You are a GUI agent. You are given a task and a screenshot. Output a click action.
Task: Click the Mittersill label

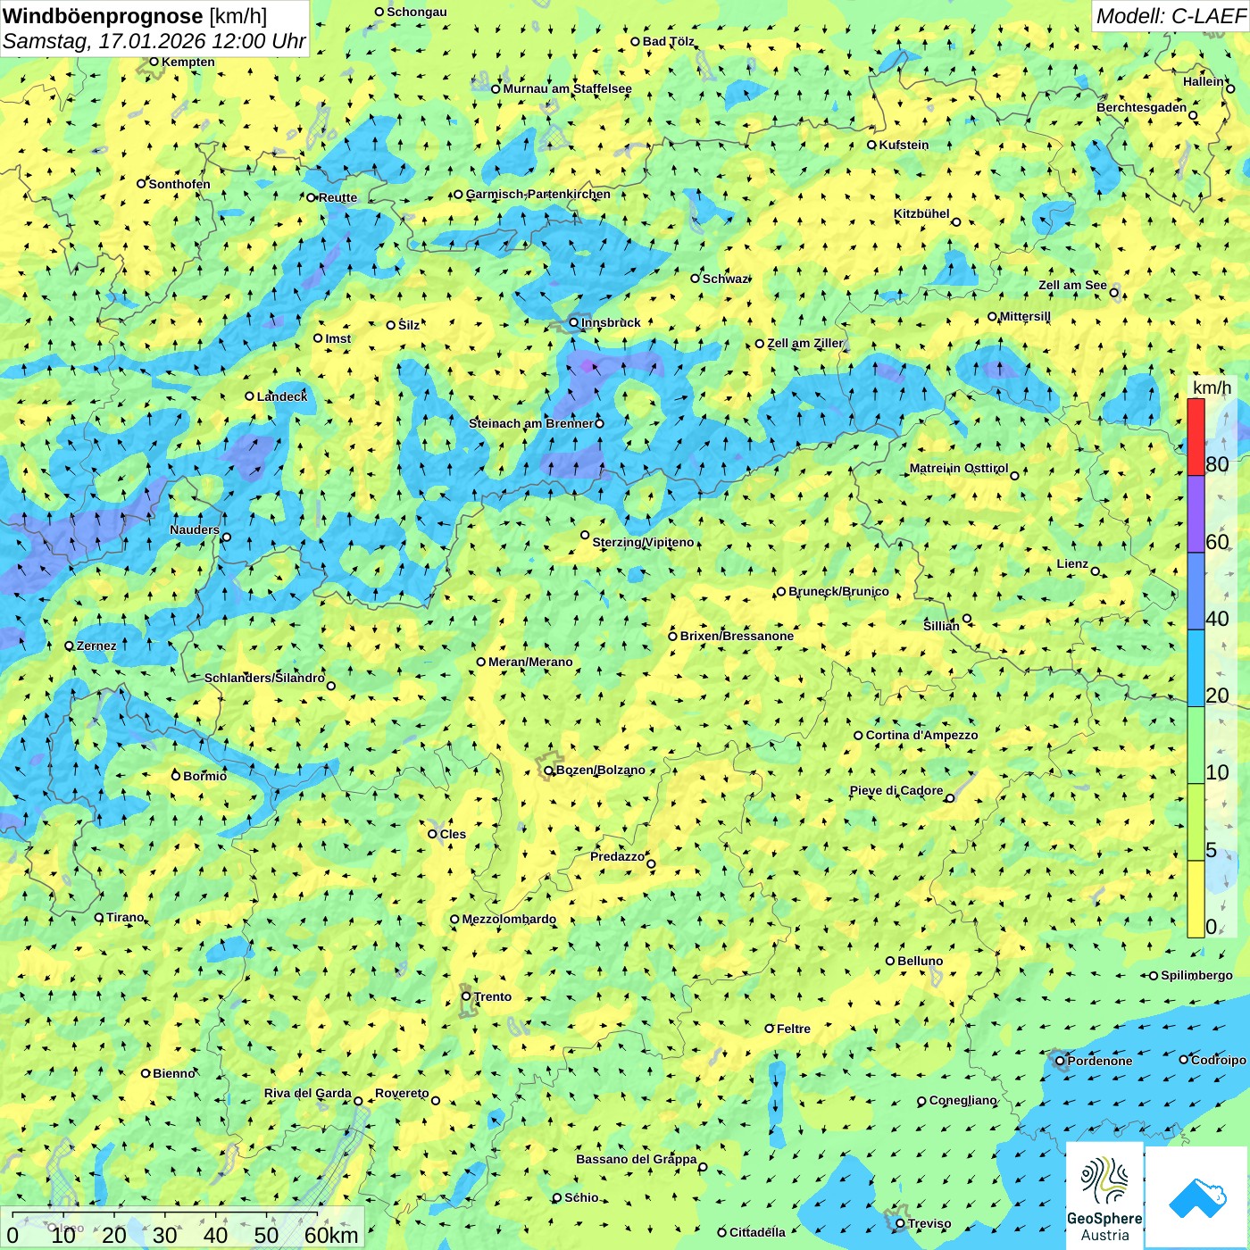pyautogui.click(x=1025, y=316)
